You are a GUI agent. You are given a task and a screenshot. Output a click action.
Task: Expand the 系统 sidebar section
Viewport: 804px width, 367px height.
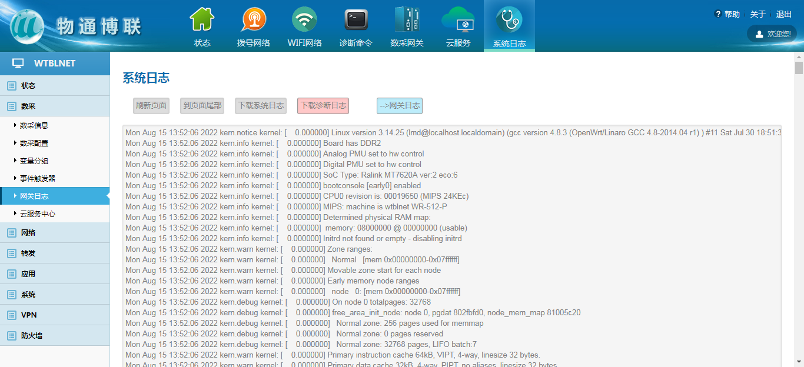(x=28, y=295)
